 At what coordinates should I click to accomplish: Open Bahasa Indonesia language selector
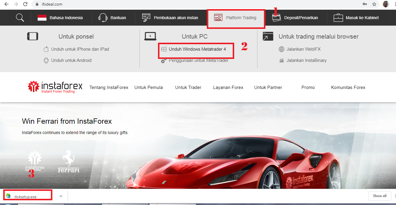66,18
